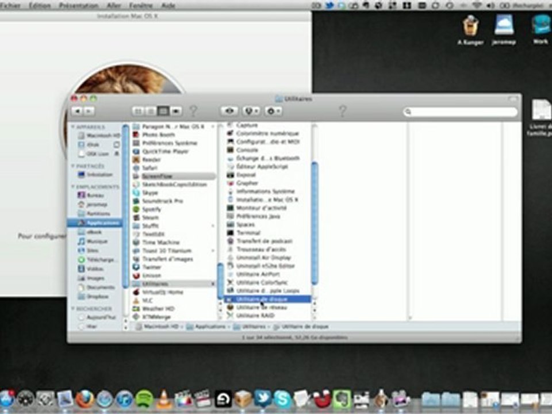The image size is (552, 414).
Task: Select Utilitaire AirPort
Action: point(258,274)
